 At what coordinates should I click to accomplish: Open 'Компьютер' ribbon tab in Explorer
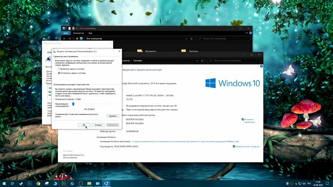pyautogui.click(x=78, y=33)
